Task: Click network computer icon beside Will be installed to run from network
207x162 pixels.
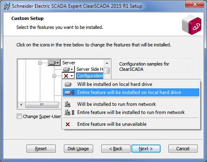Action: point(68,104)
